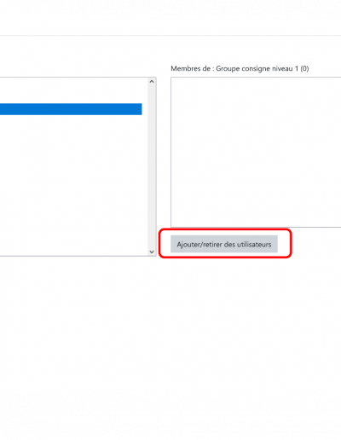The width and height of the screenshot is (341, 440).
Task: Click the groups list vertical scrollbar track
Action: [152, 166]
